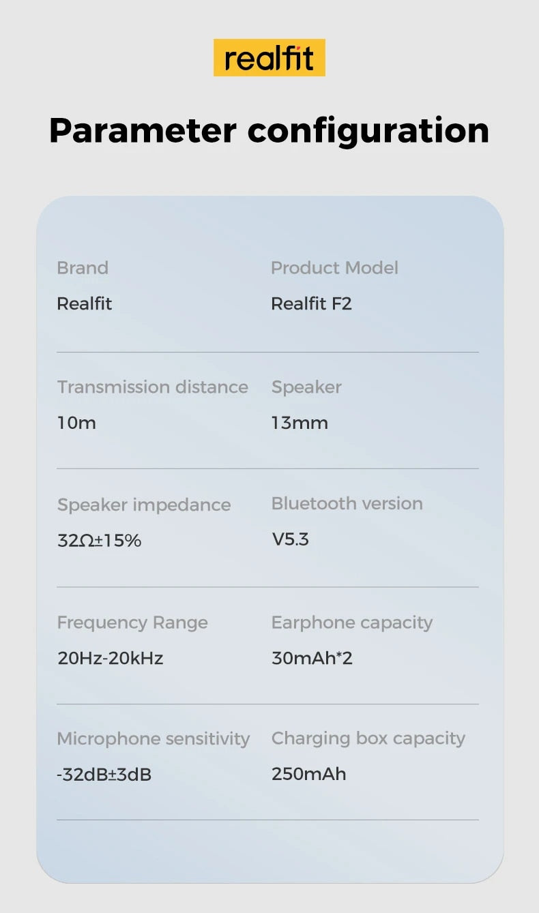539x913 pixels.
Task: Select the 20Hz-20kHz value
Action: coord(110,658)
